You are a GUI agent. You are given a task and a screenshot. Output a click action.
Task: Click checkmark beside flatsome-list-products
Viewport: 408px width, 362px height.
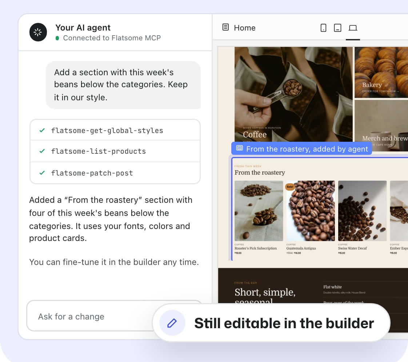[x=42, y=151]
